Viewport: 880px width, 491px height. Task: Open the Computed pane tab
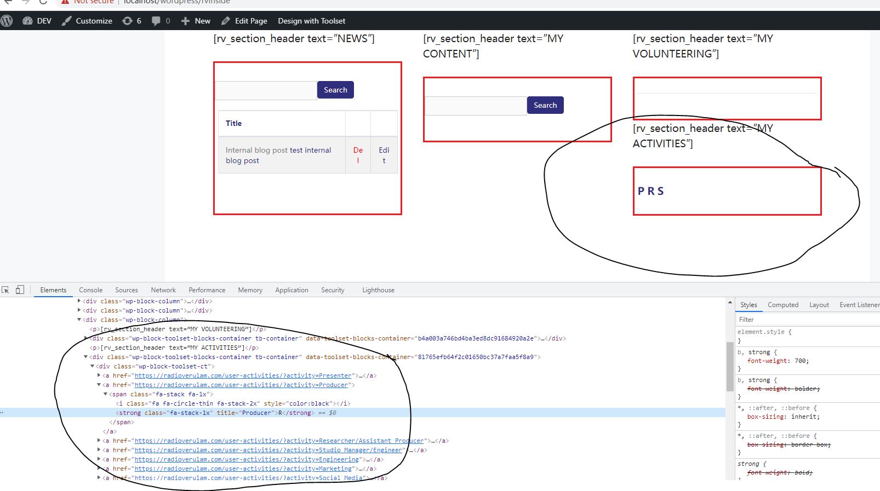[783, 305]
